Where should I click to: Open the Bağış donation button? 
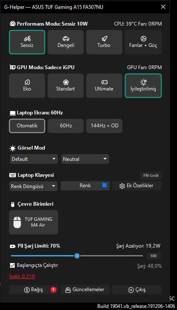34,290
